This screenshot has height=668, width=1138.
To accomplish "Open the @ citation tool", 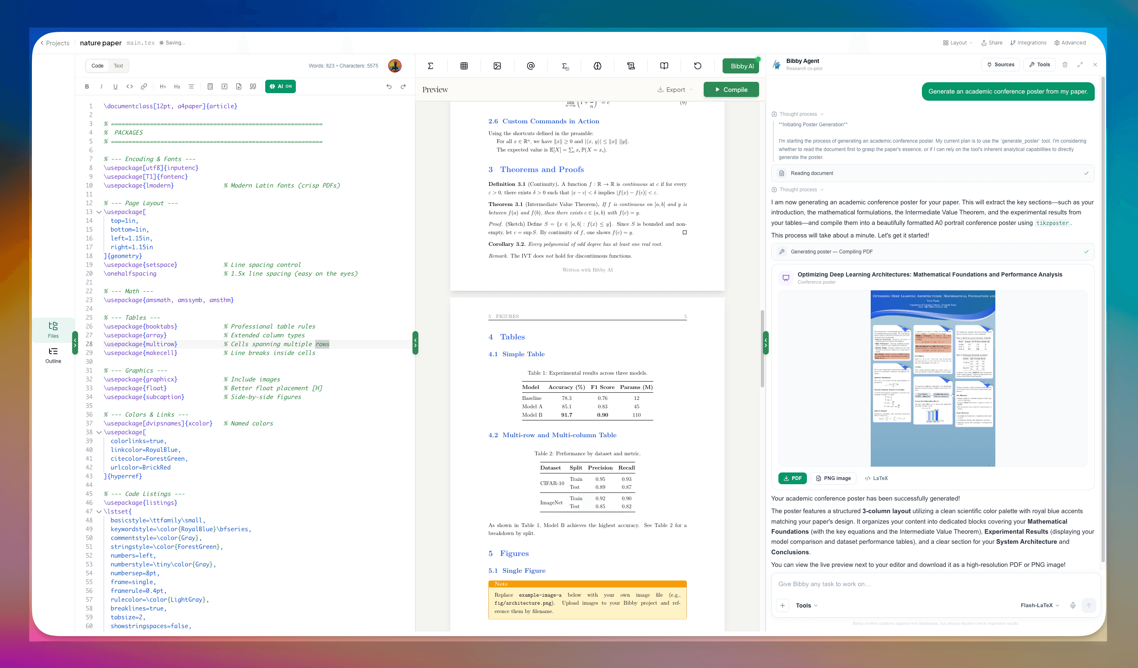I will [x=531, y=66].
